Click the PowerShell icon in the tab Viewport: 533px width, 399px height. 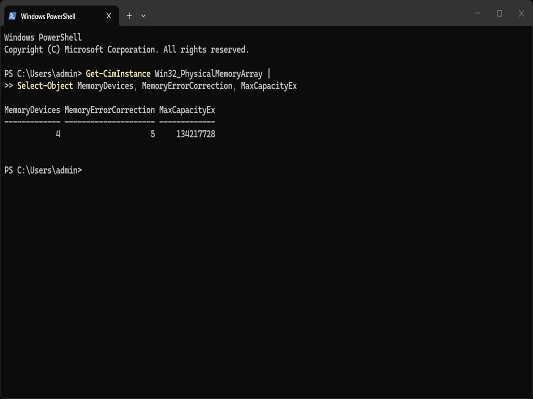(12, 16)
